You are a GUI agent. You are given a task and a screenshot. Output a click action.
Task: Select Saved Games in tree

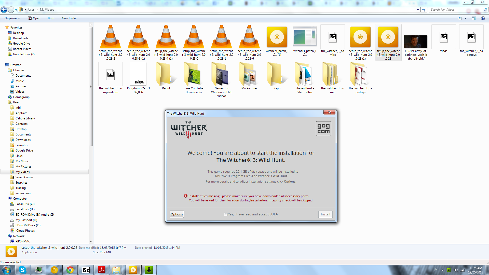pos(24,177)
